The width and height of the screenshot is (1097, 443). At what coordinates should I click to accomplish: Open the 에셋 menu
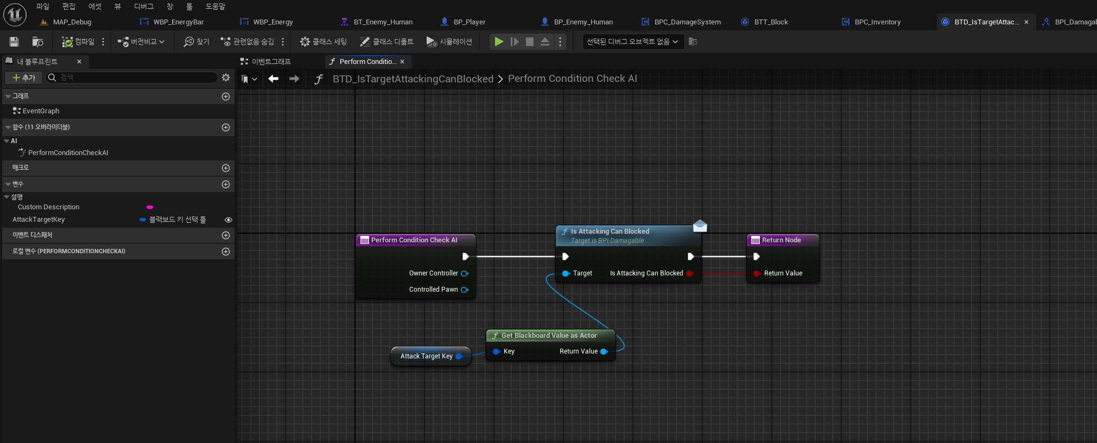click(94, 7)
